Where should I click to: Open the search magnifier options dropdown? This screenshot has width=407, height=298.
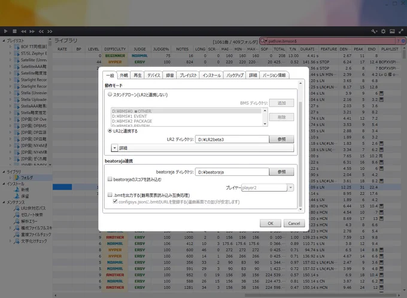[263, 41]
